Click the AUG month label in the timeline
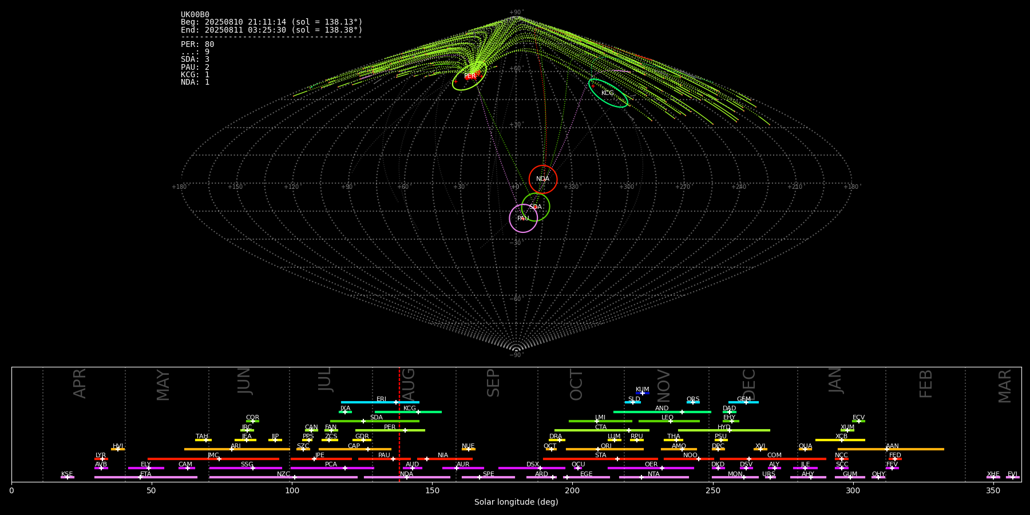This screenshot has height=515, width=1030. click(x=409, y=384)
